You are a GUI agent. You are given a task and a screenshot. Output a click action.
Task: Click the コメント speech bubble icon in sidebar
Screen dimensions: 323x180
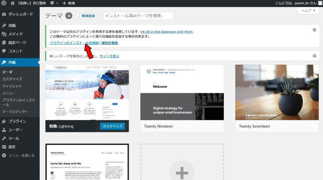tap(4, 51)
